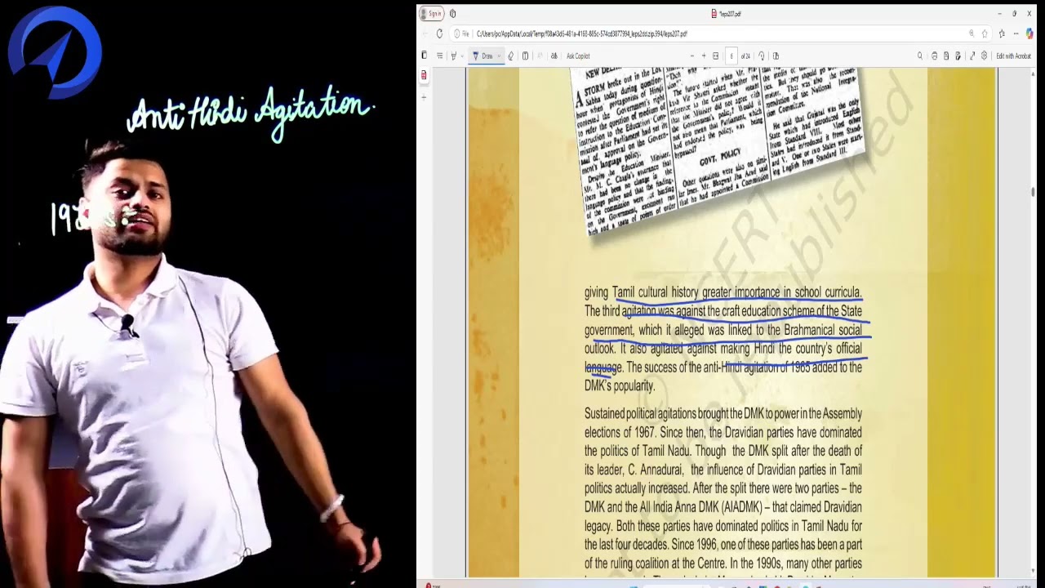Click the zoom magnifier in the address bar
Screen dimensions: 1045x588
[972, 33]
